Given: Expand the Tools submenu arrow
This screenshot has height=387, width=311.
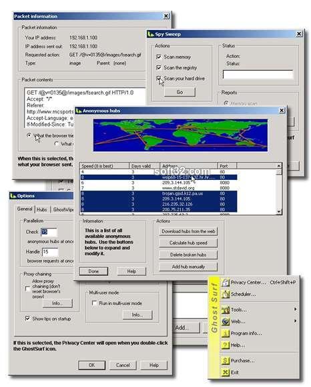Looking at the screenshot, I should [x=295, y=309].
